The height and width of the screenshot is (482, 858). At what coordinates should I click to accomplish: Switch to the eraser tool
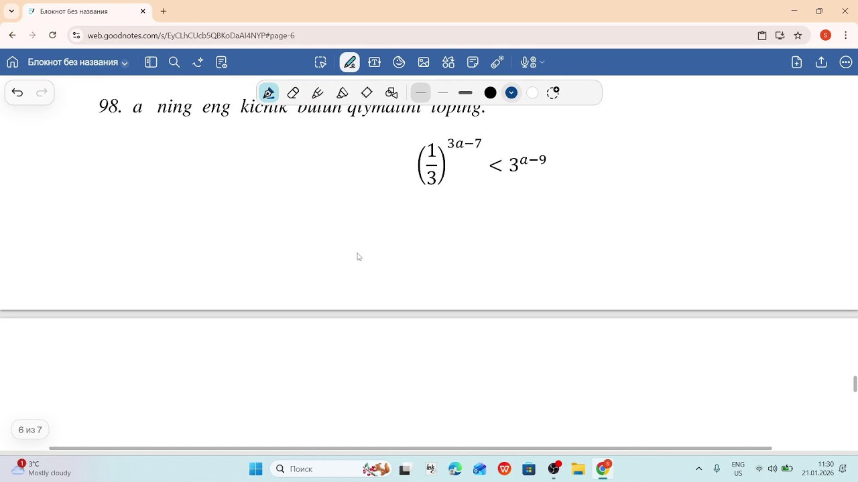coord(293,92)
